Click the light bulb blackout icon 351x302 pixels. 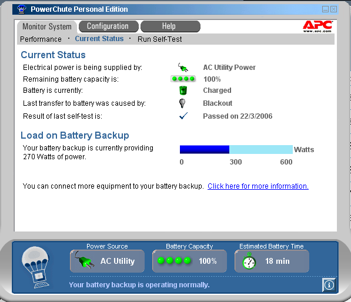click(x=182, y=103)
